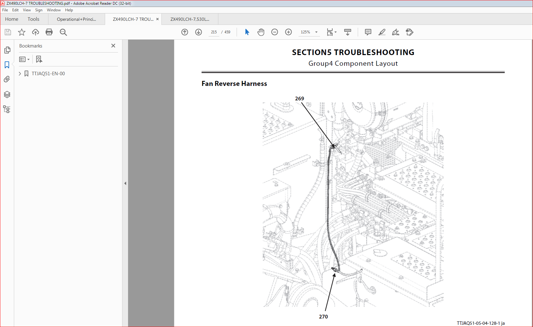This screenshot has width=533, height=327.
Task: Open the fit page options tool
Action: (331, 32)
